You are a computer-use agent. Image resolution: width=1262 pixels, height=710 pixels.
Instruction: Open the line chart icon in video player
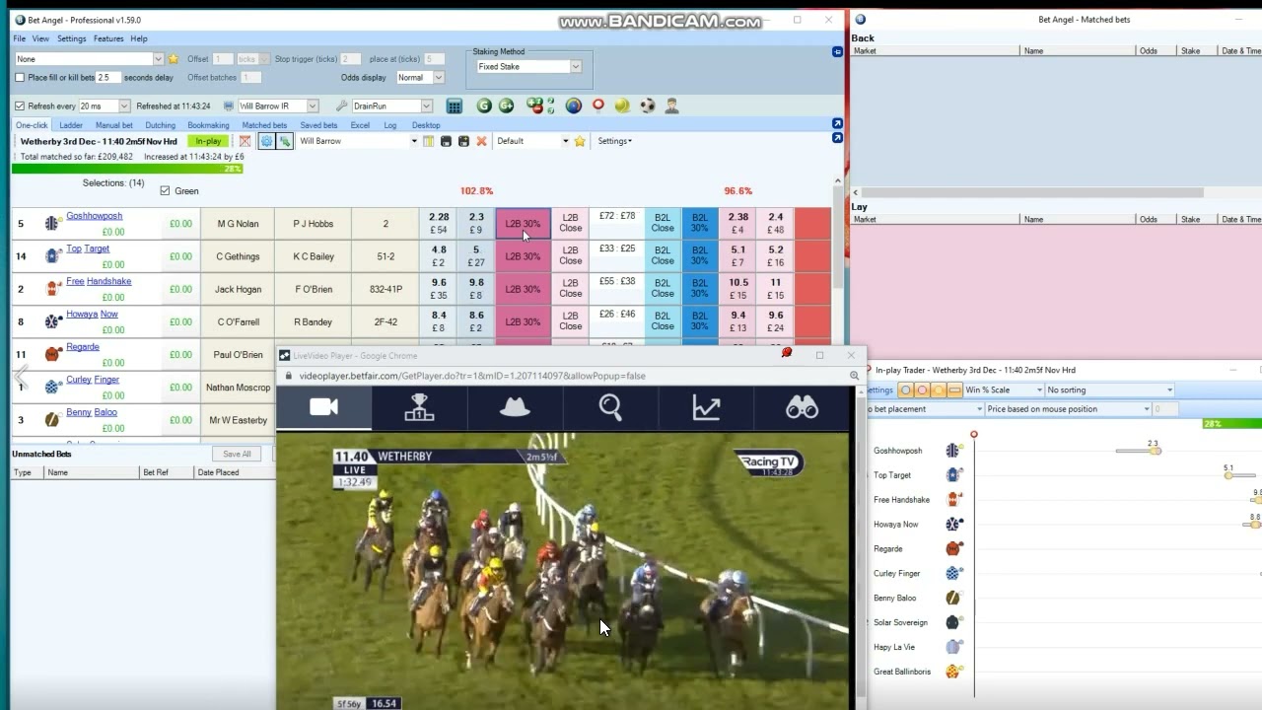[x=706, y=407]
